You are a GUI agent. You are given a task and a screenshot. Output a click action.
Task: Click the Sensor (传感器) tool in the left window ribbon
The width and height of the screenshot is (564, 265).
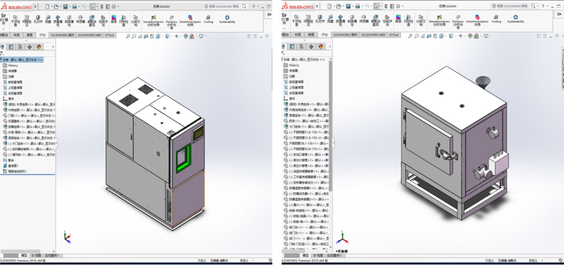(80, 19)
